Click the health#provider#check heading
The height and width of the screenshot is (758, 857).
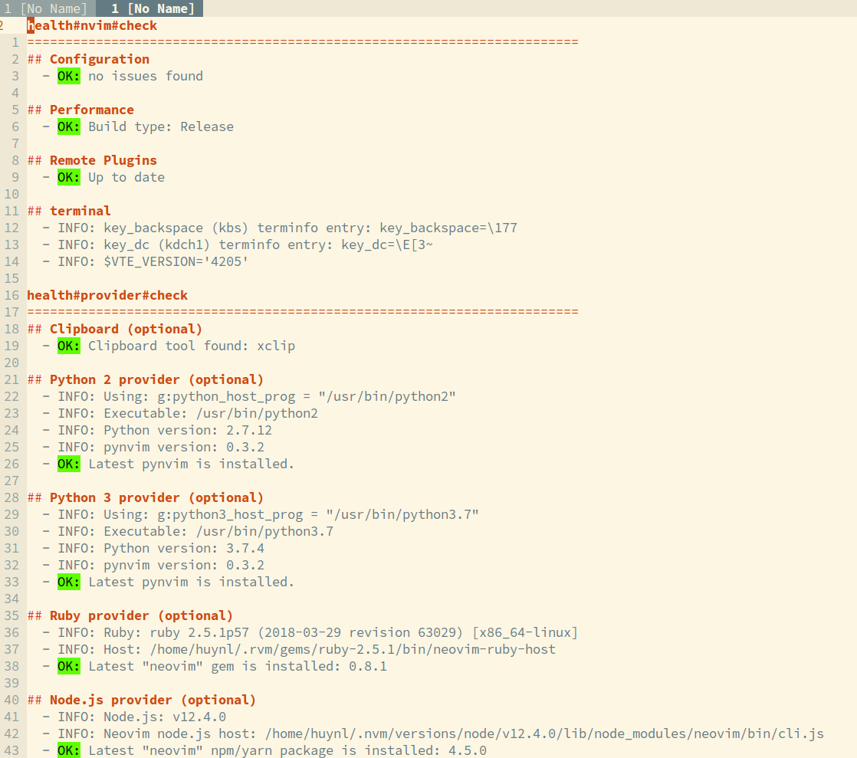(107, 295)
